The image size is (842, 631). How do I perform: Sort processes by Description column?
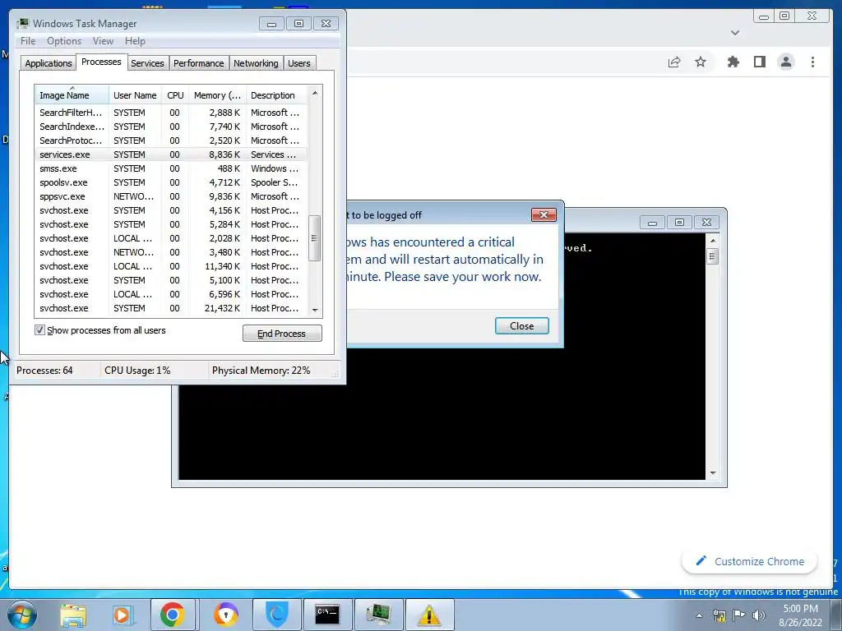pos(276,95)
